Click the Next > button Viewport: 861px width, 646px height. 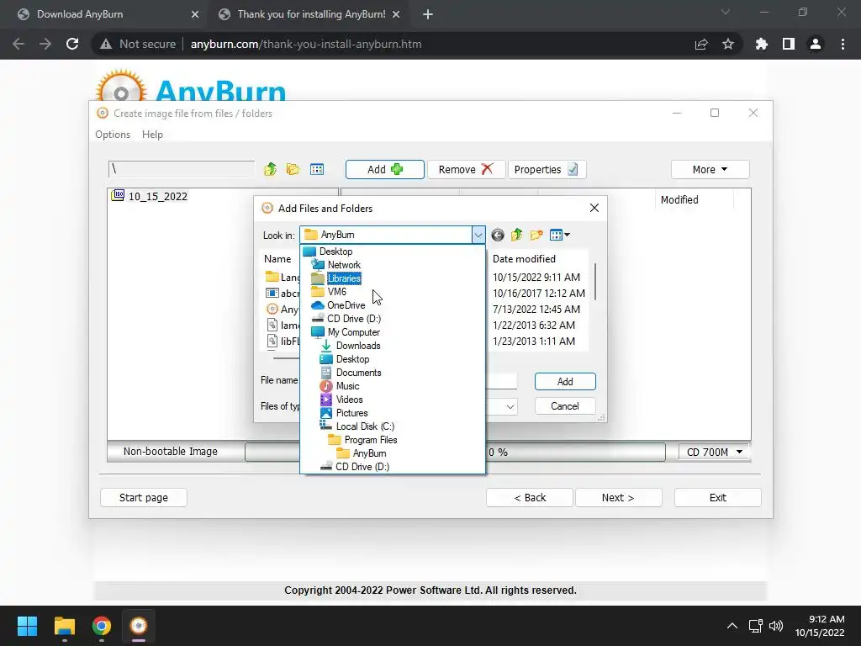[618, 498]
